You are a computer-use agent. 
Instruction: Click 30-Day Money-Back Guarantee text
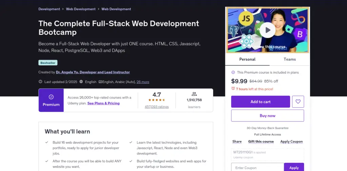[268, 128]
